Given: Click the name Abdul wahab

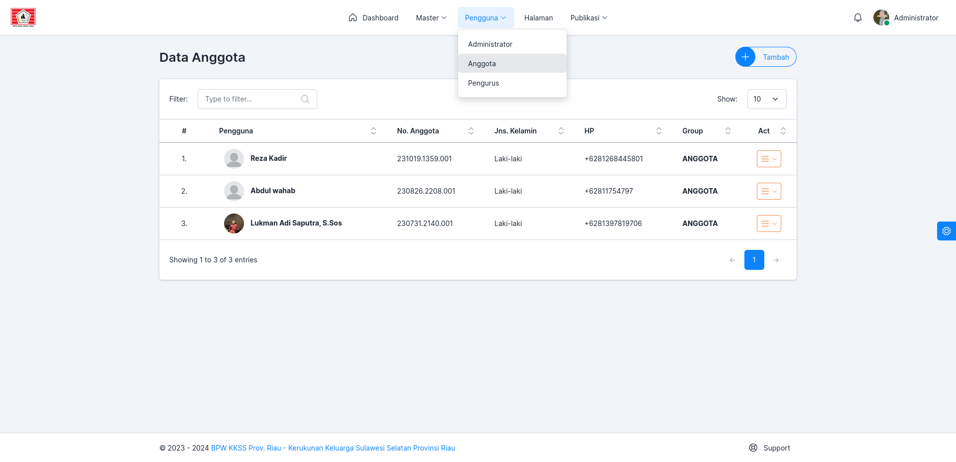Looking at the screenshot, I should pos(273,191).
